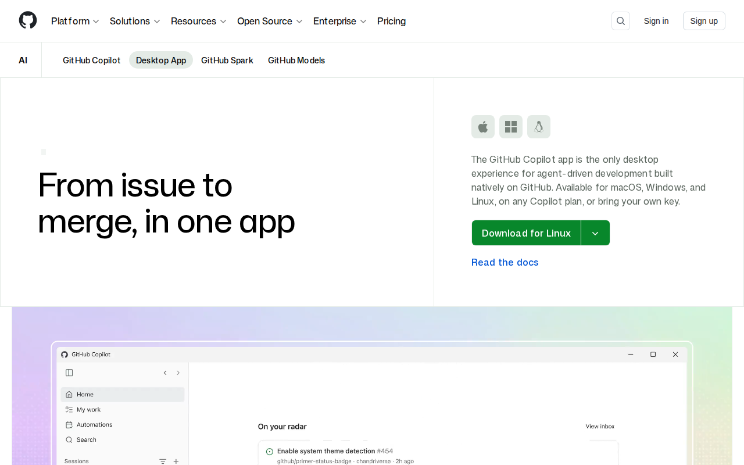Select Search in the preview sidebar
This screenshot has height=465, width=744.
tap(123, 439)
